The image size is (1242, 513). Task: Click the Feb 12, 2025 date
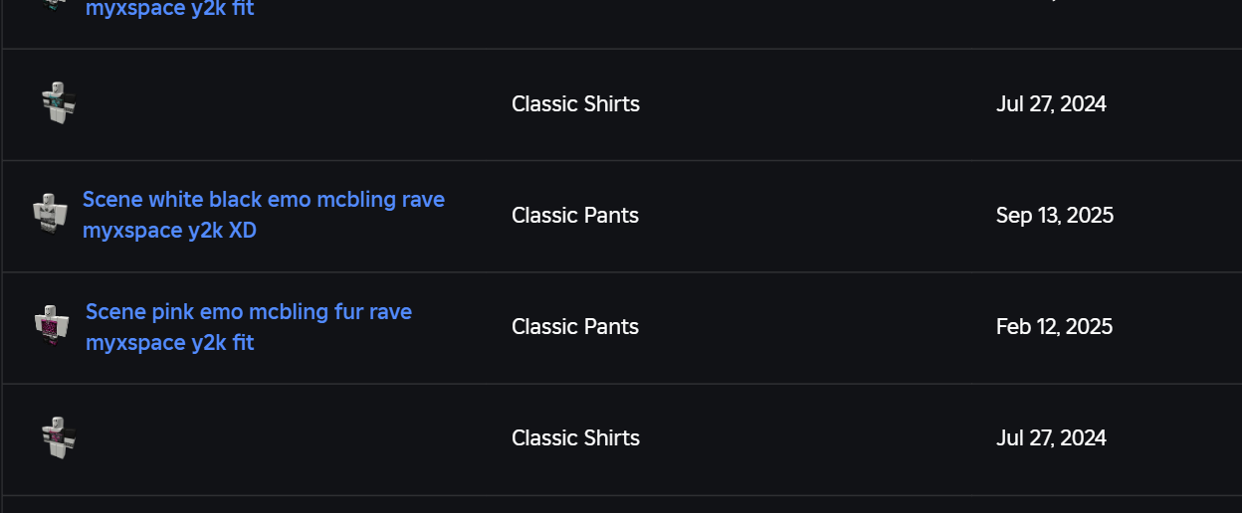tap(1054, 327)
